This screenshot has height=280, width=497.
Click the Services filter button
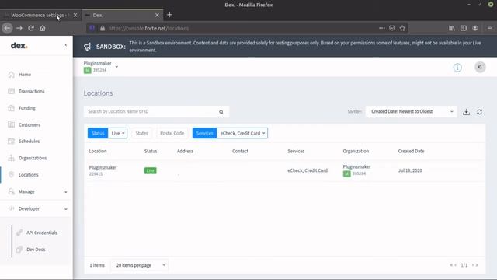[x=204, y=133]
